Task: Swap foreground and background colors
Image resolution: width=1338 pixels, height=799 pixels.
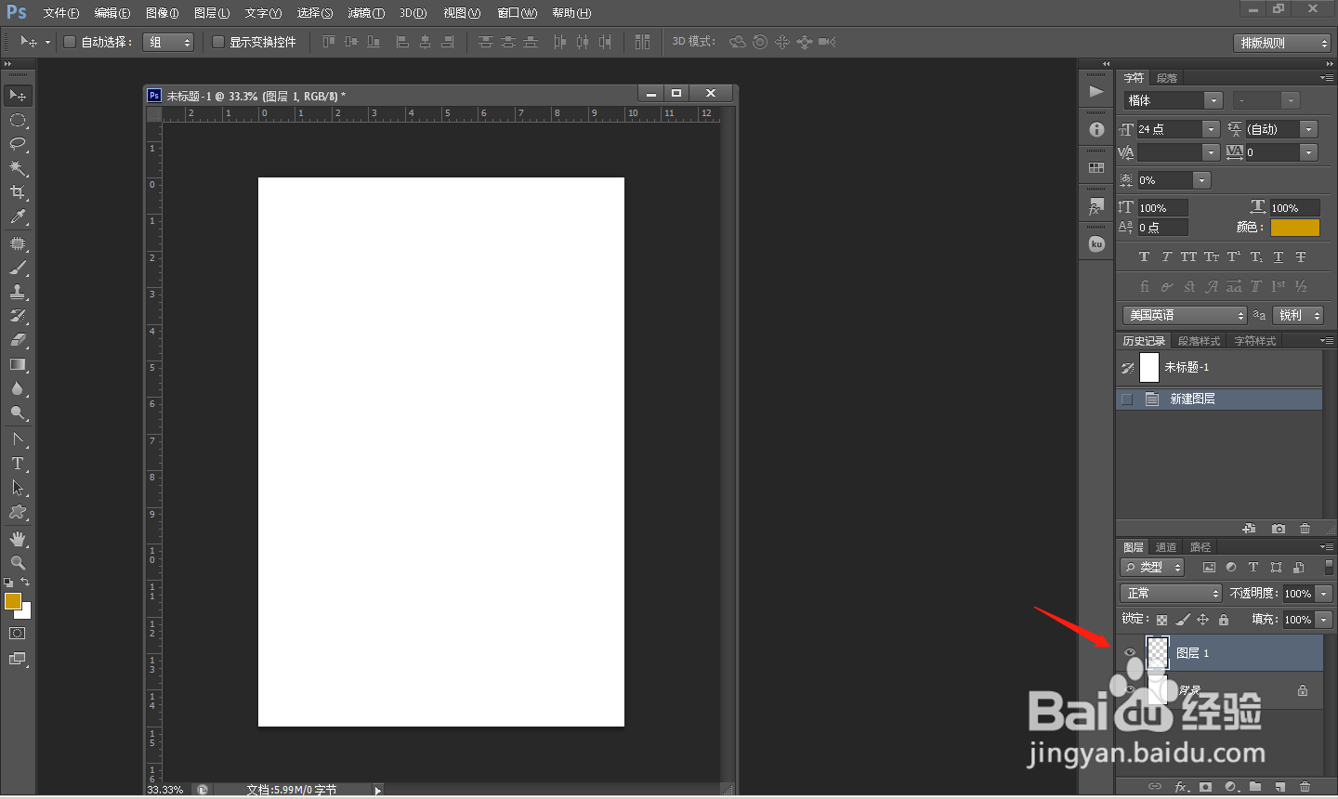Action: pyautogui.click(x=25, y=583)
